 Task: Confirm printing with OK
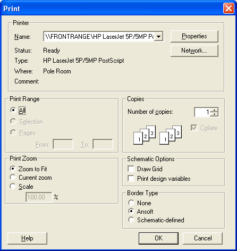point(158,238)
